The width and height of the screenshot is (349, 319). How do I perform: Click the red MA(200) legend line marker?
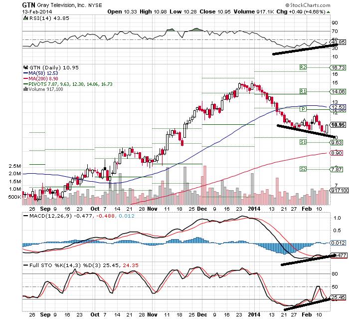pos(25,79)
